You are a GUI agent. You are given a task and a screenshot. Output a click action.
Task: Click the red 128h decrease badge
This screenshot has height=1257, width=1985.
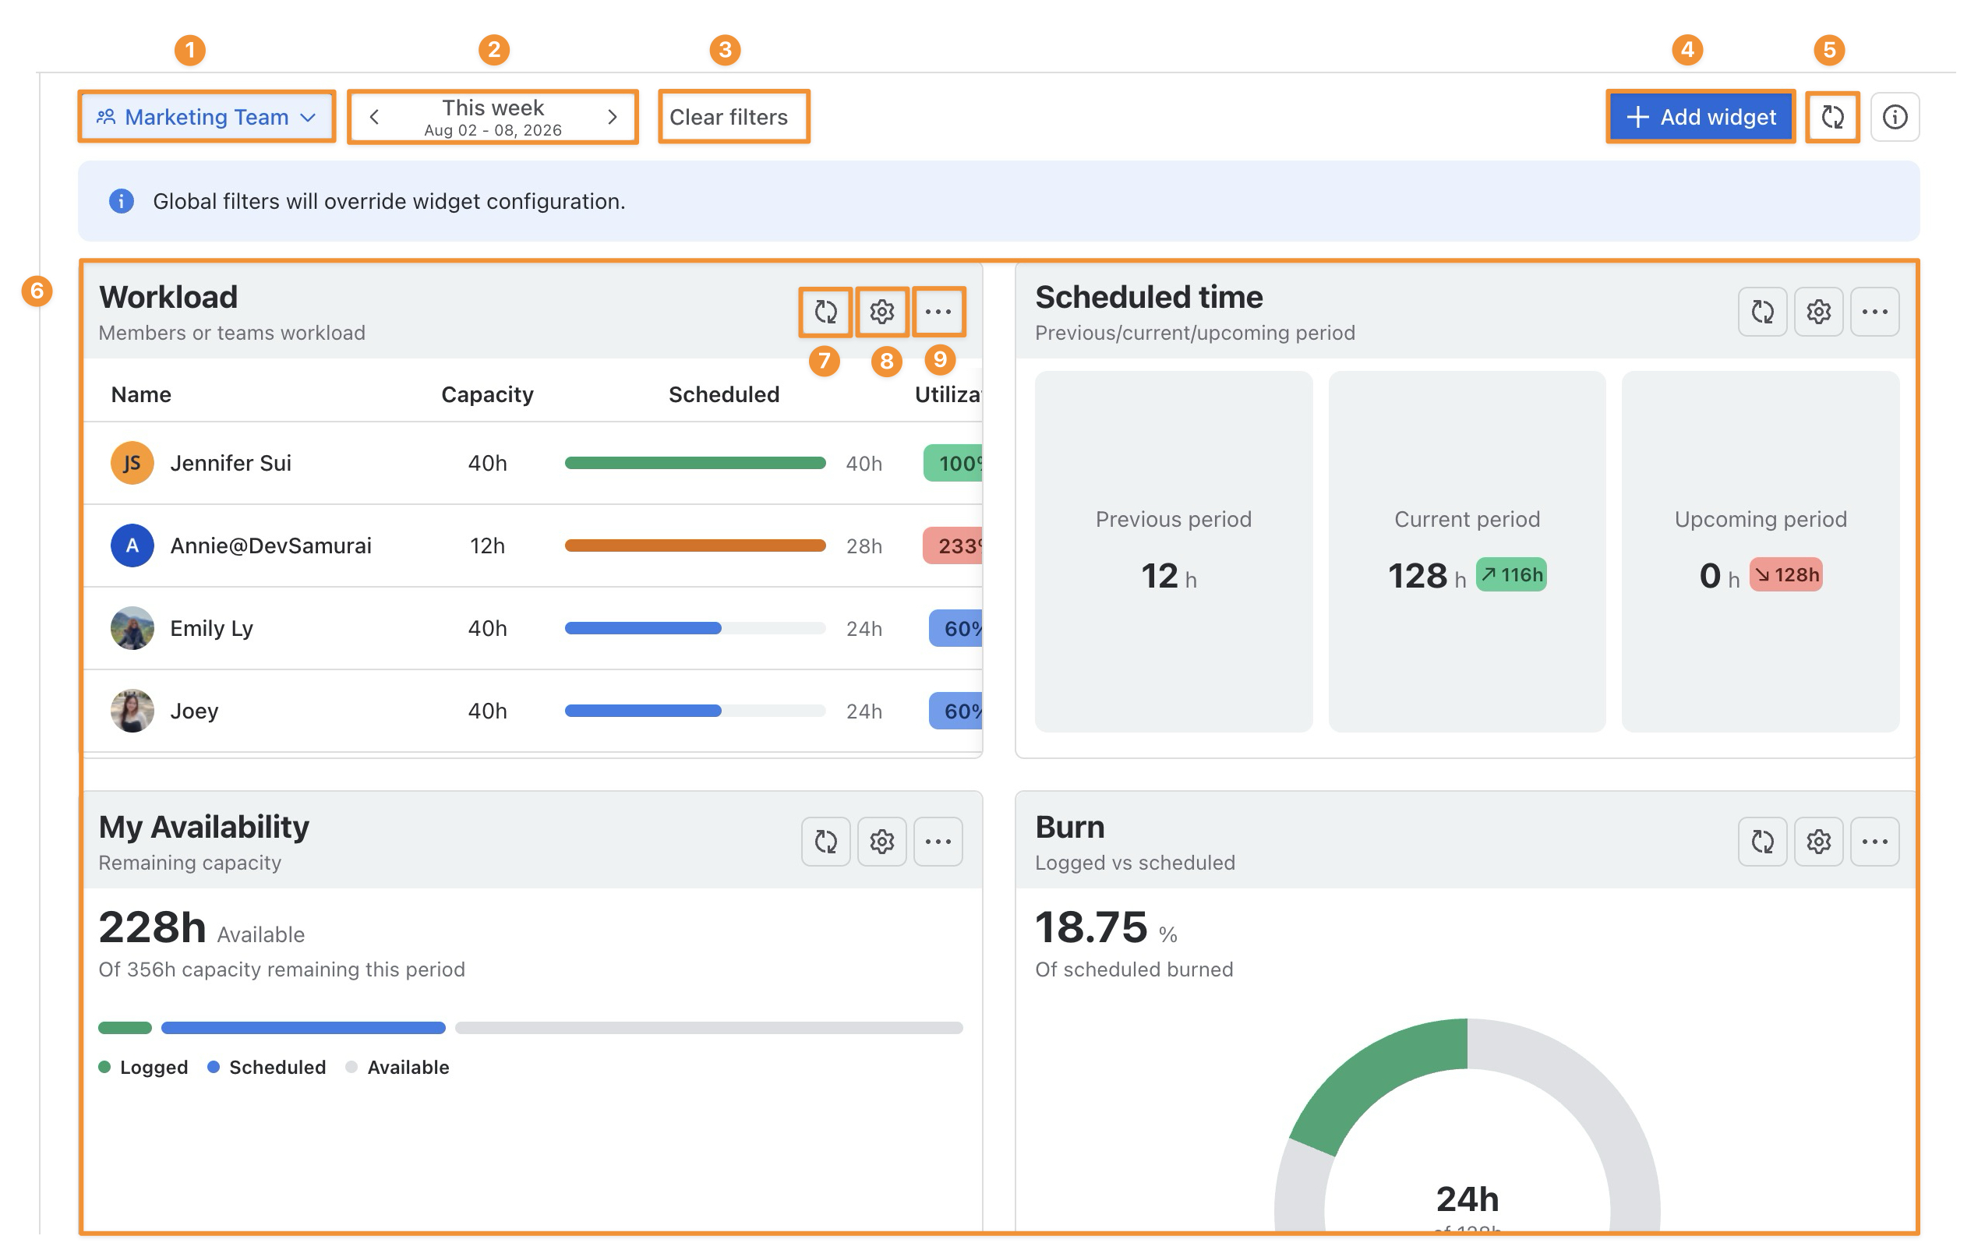[x=1785, y=574]
